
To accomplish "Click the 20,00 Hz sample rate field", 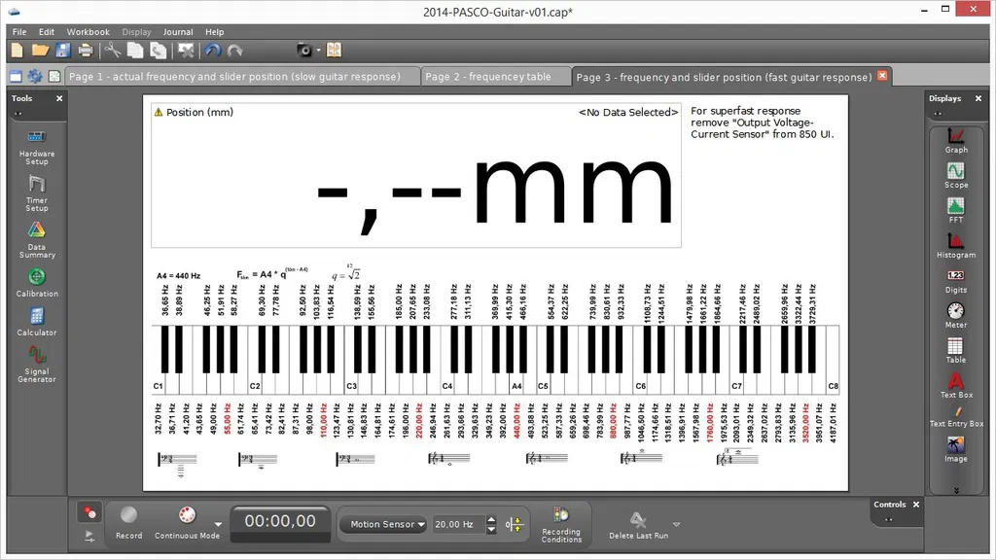I will click(459, 524).
